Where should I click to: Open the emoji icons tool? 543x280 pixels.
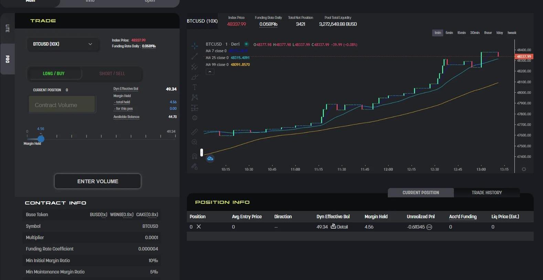coord(194,118)
